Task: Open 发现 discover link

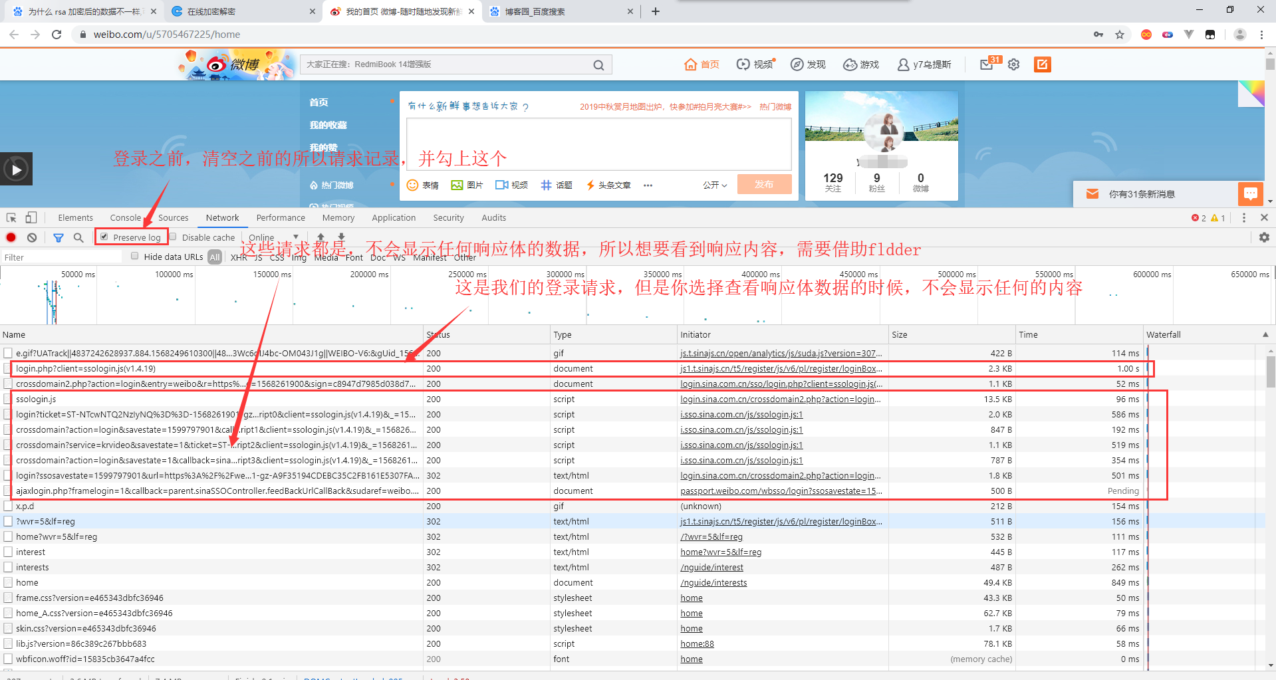Action: point(808,64)
